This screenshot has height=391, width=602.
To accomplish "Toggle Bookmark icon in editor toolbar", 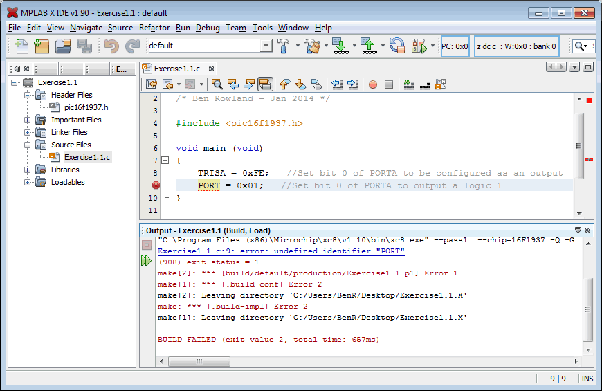I will (x=317, y=84).
